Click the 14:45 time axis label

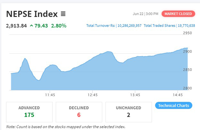coord(177,95)
